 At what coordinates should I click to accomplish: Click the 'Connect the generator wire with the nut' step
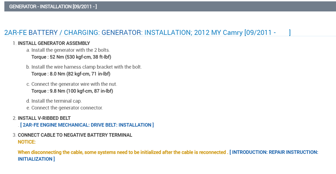tap(74, 84)
